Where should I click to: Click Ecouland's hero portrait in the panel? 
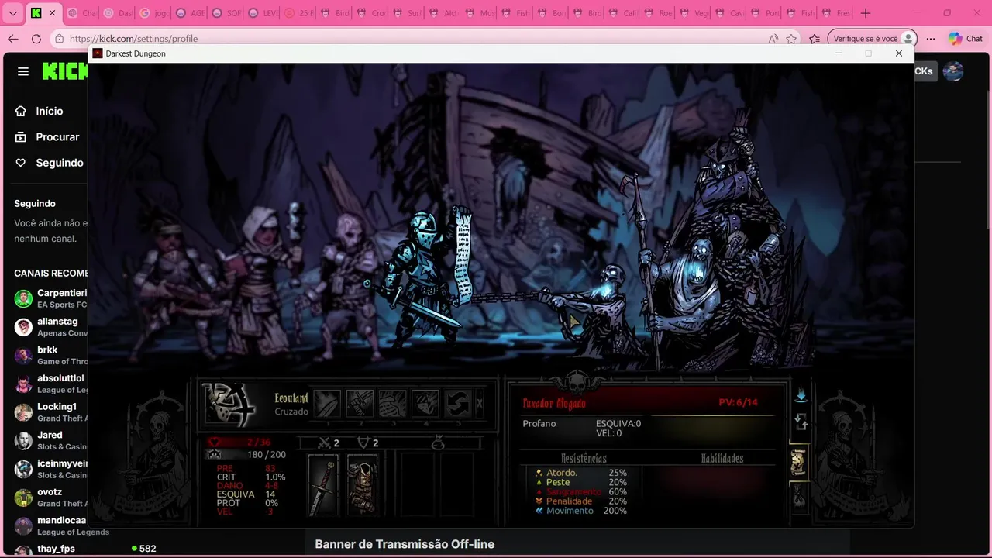(229, 405)
